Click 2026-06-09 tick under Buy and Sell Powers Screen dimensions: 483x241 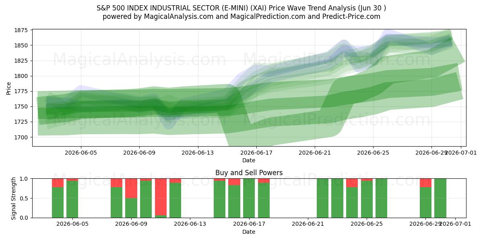(131, 224)
